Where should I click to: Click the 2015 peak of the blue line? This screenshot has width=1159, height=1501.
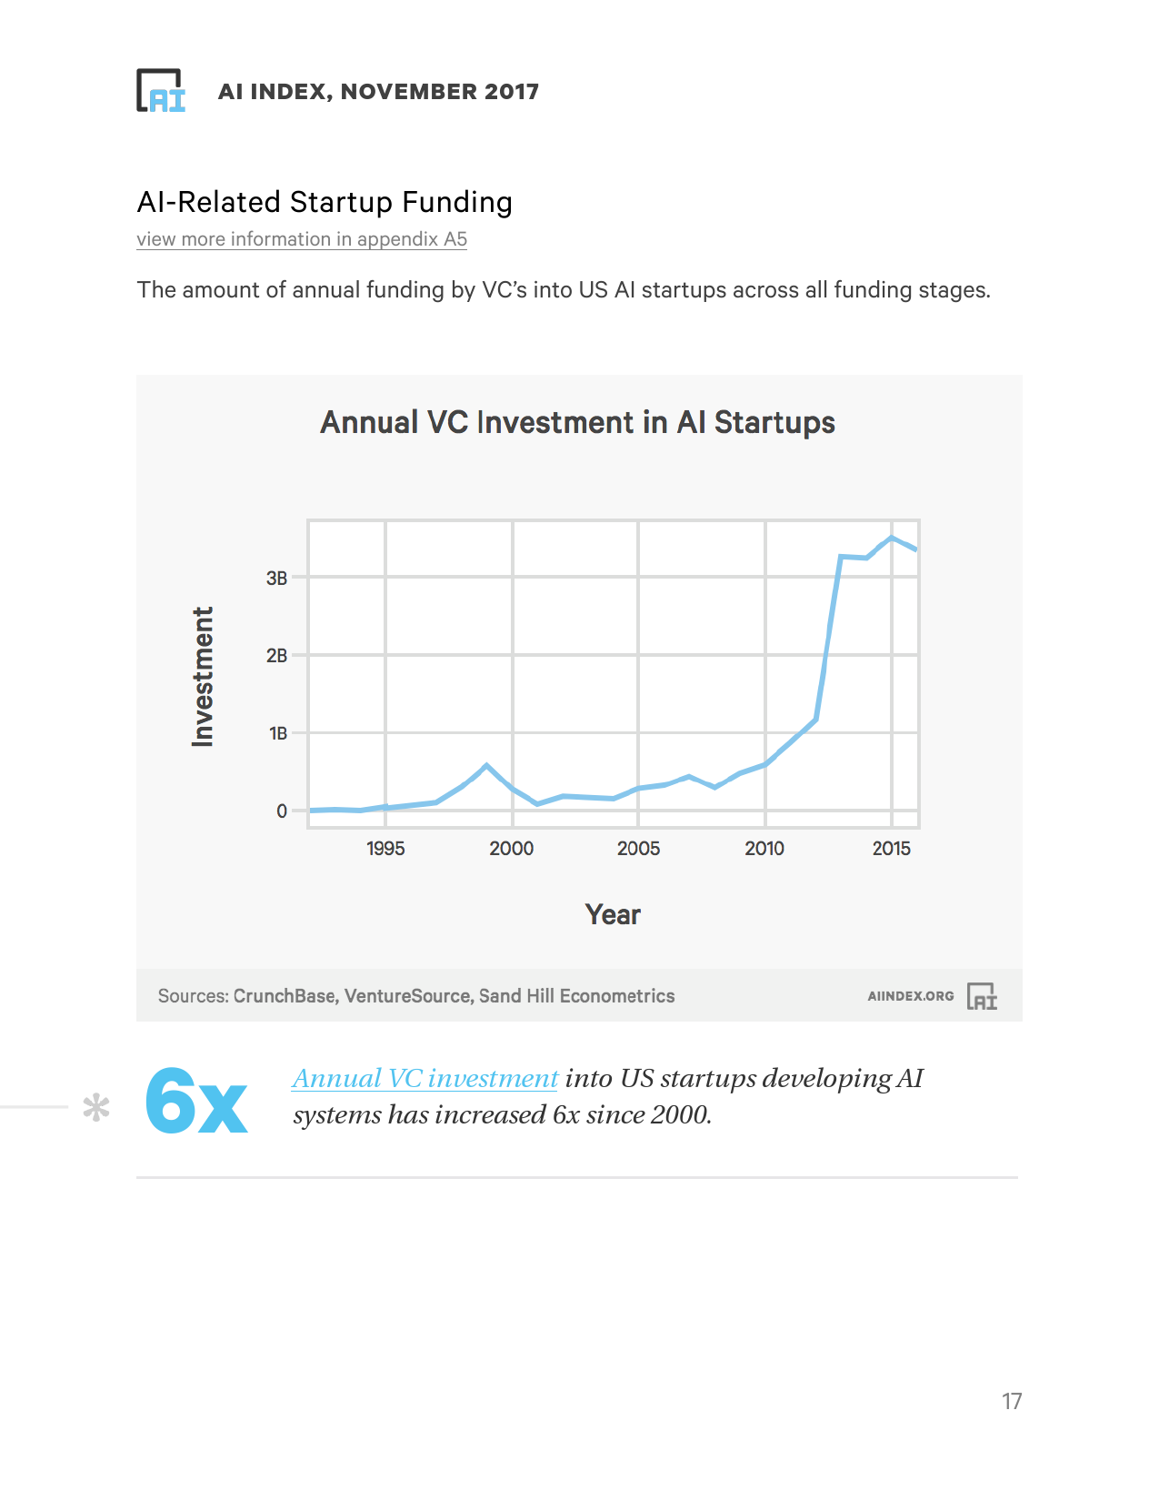point(892,538)
